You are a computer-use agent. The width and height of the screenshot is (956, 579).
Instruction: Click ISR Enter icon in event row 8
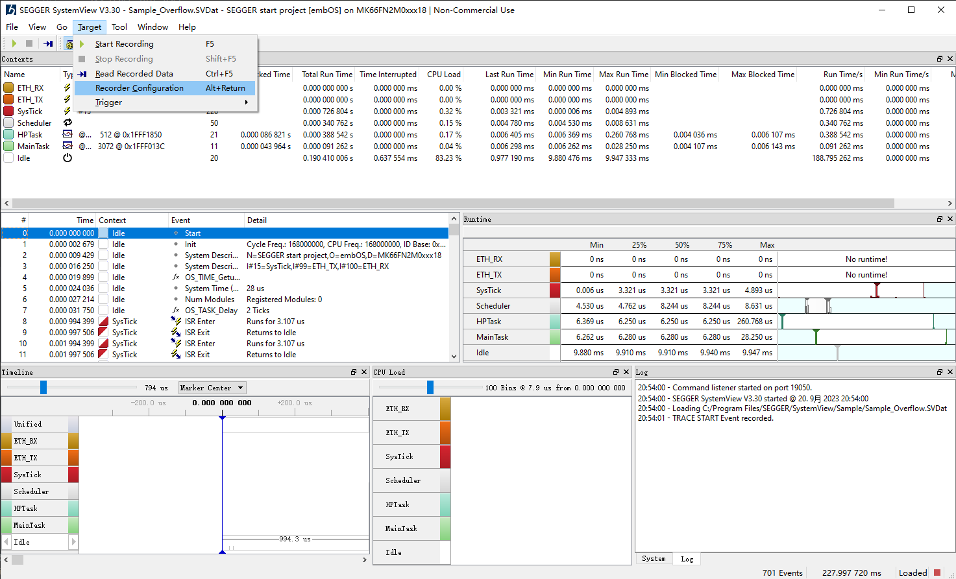coord(176,321)
